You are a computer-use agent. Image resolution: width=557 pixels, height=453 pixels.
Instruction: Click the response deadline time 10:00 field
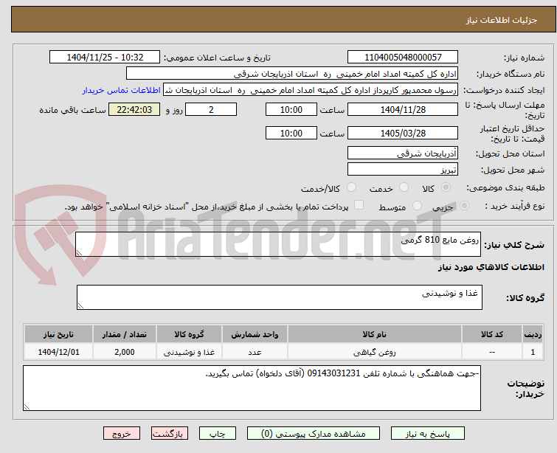coord(291,109)
